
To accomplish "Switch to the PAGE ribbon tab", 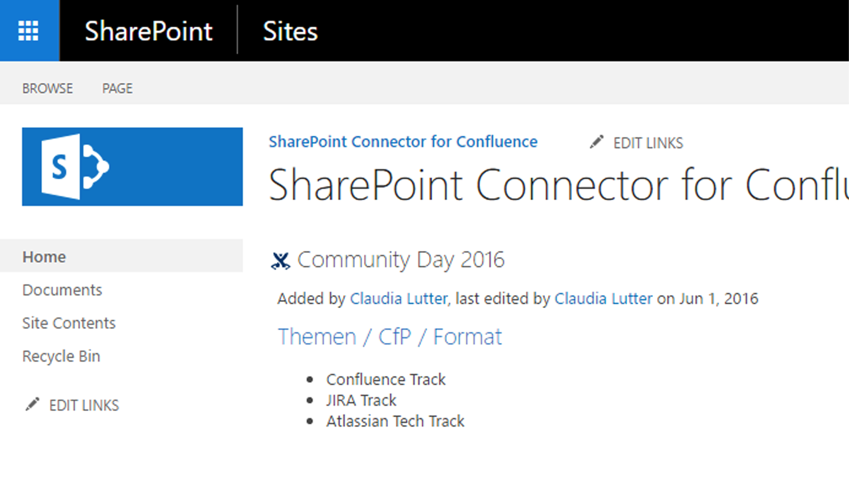I will pyautogui.click(x=116, y=87).
